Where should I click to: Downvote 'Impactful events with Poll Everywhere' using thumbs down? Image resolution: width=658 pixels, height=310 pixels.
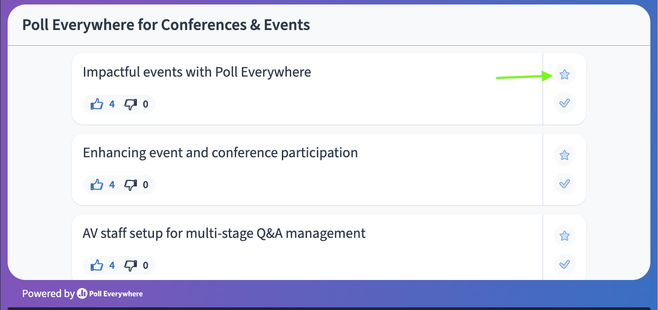click(131, 104)
